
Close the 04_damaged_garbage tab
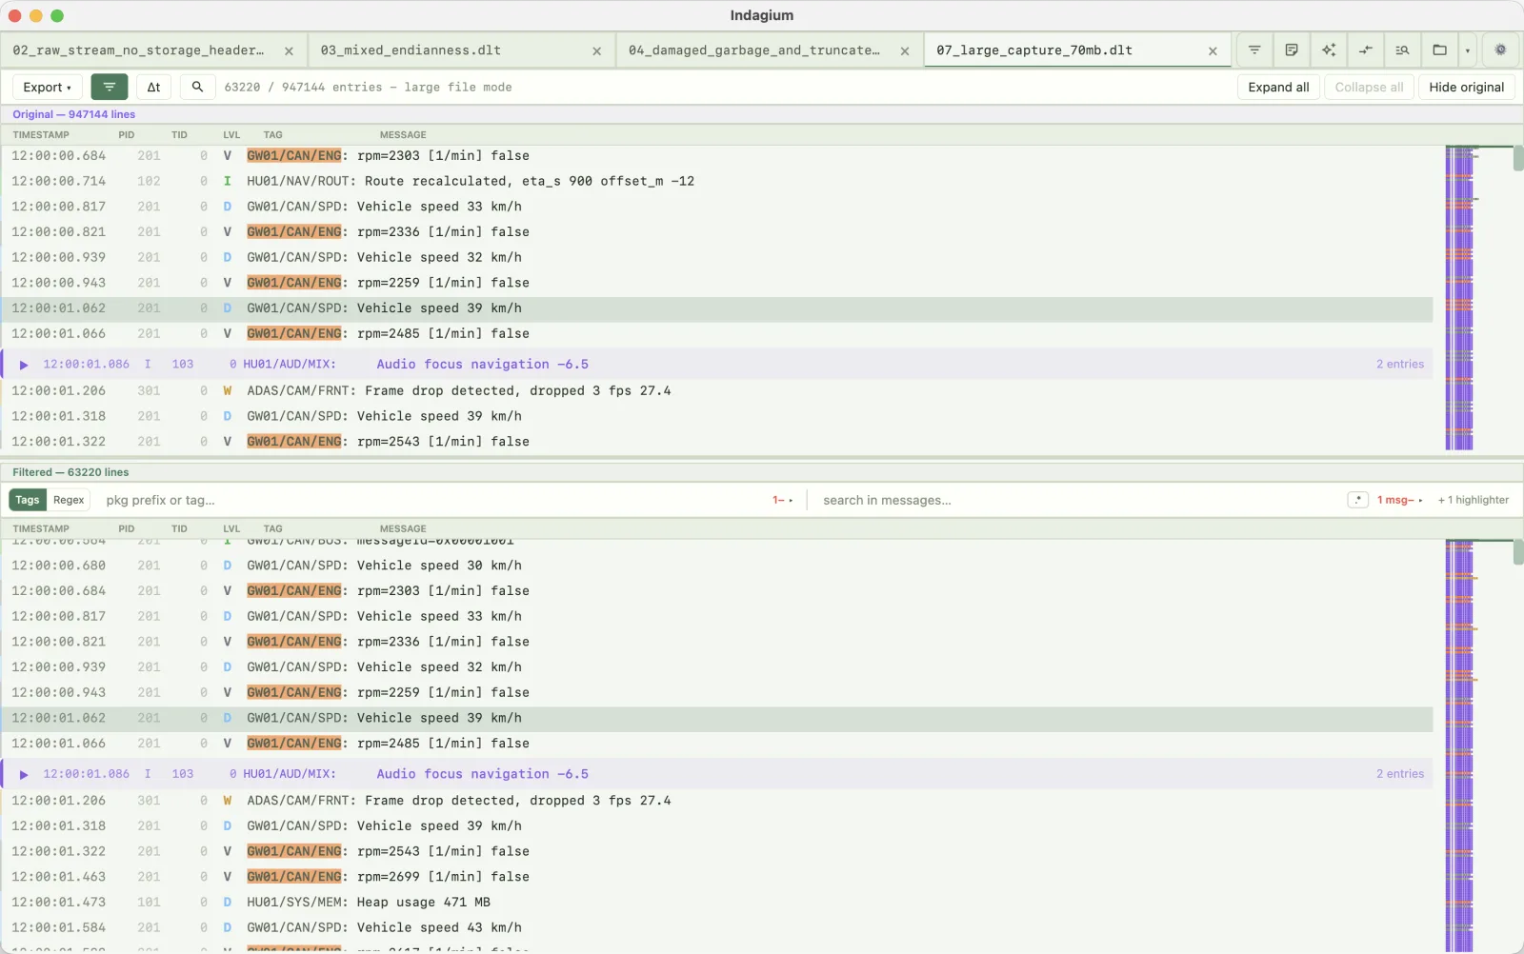[905, 51]
